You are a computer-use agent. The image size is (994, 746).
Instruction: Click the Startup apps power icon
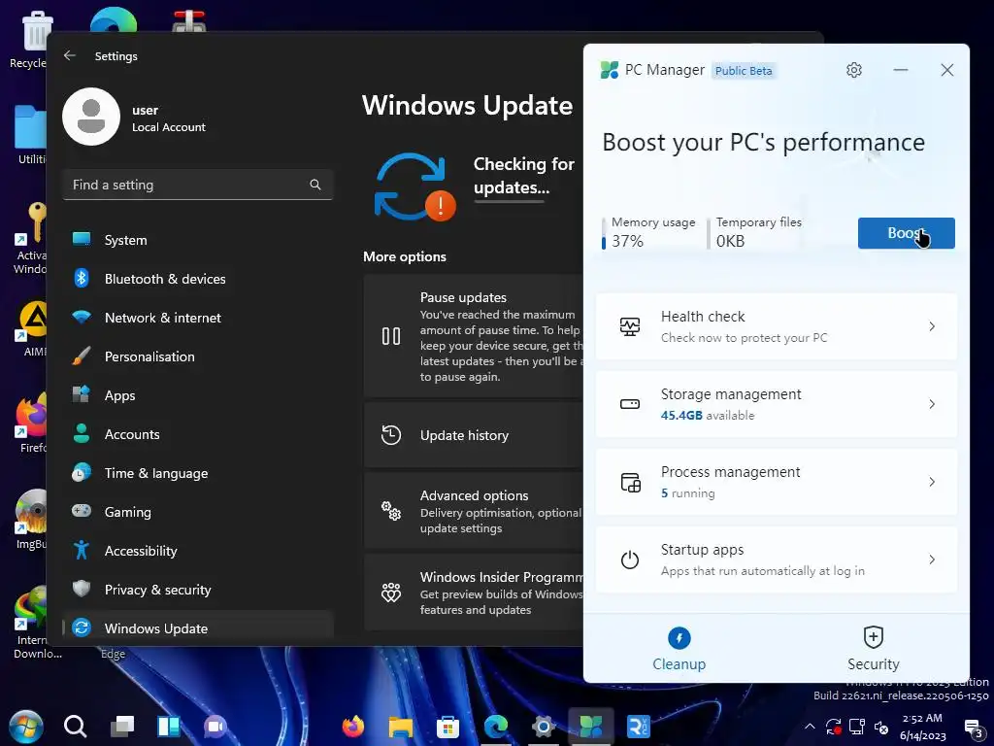click(629, 559)
